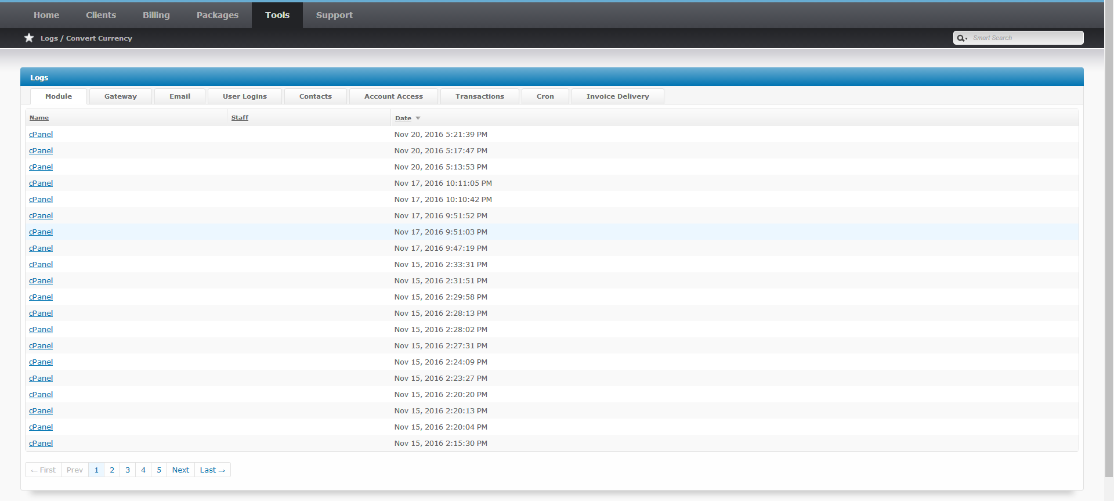This screenshot has height=501, width=1114.
Task: Open cPanel log from 2:24:09 PM
Action: click(41, 362)
